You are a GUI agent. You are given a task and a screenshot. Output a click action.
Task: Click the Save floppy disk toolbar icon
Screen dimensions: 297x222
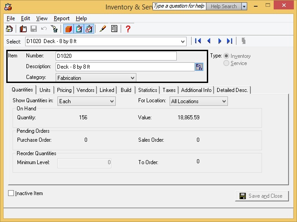point(34,29)
